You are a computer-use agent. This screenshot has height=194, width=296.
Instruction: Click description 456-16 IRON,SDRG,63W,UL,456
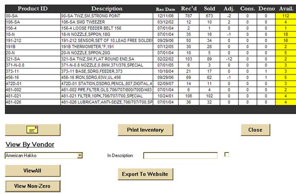(x=107, y=77)
